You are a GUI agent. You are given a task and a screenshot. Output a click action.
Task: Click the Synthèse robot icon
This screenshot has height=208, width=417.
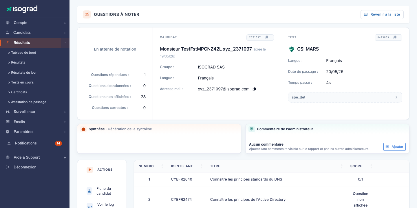click(x=83, y=129)
